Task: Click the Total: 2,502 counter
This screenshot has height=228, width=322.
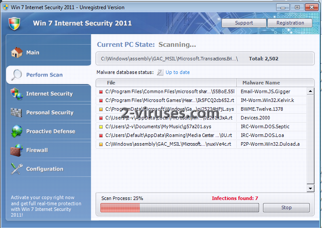Action: coord(264,59)
